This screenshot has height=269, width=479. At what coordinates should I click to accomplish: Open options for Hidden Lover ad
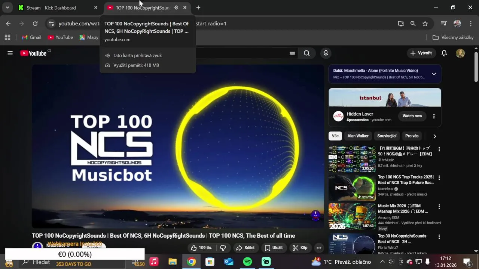pos(434,116)
